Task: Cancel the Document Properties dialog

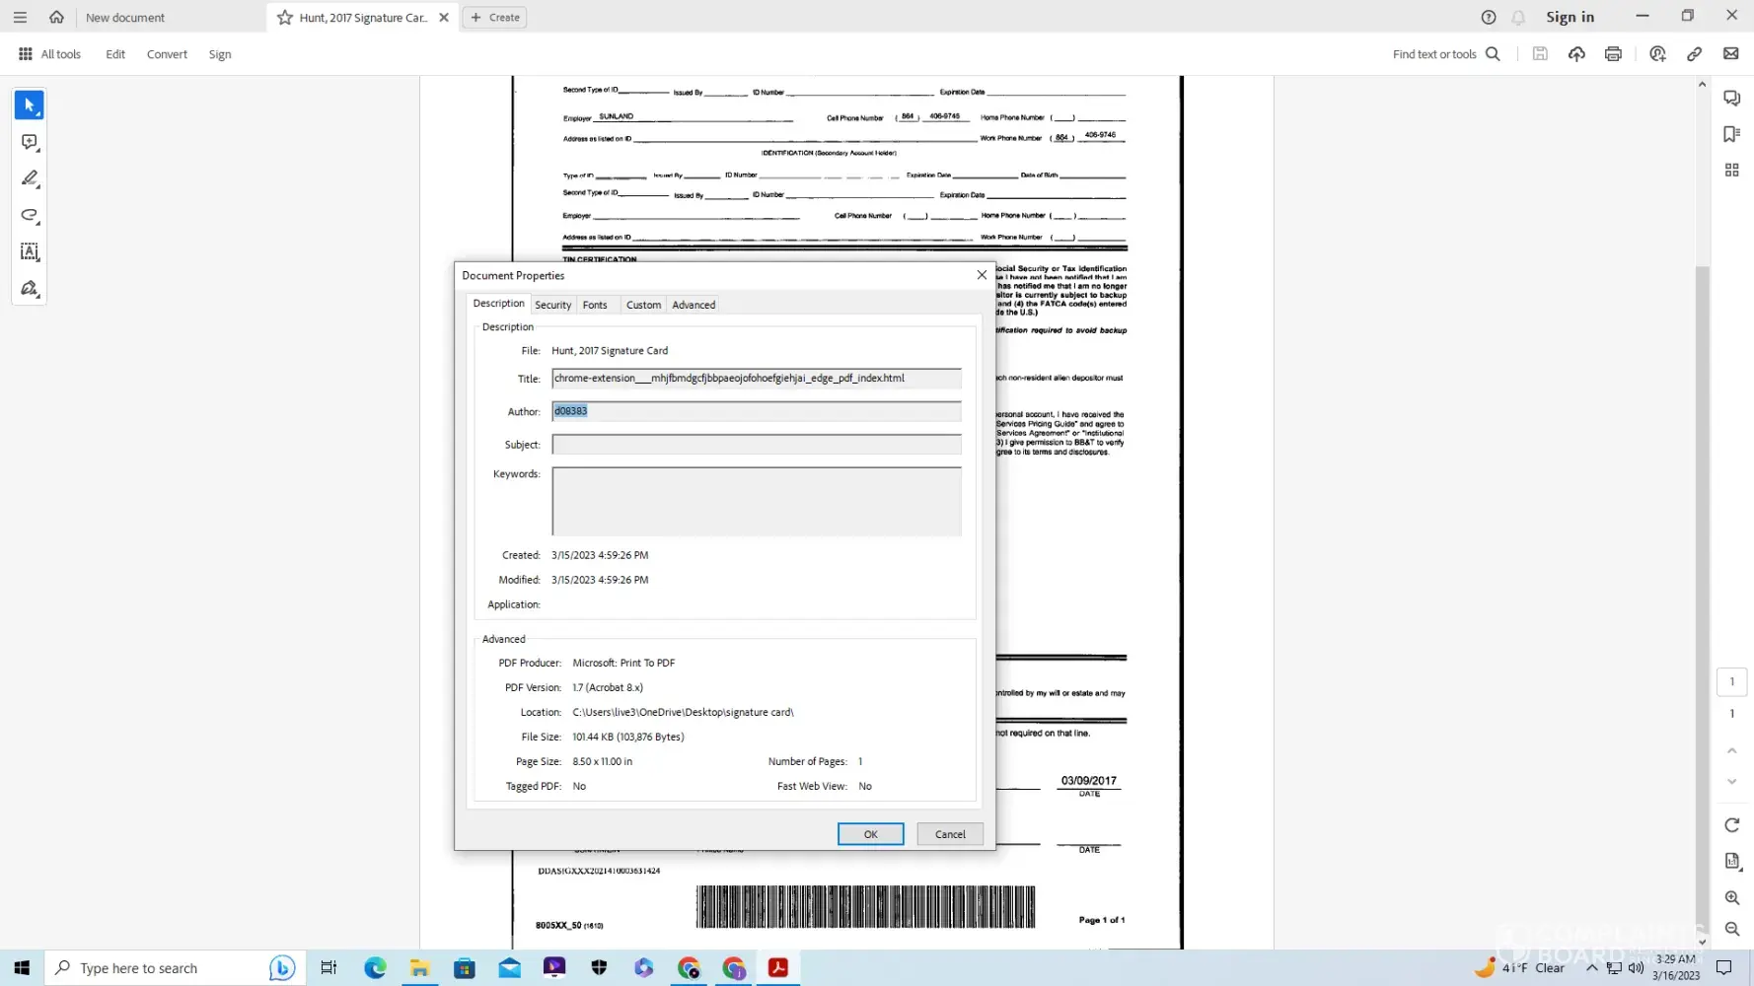Action: [950, 834]
